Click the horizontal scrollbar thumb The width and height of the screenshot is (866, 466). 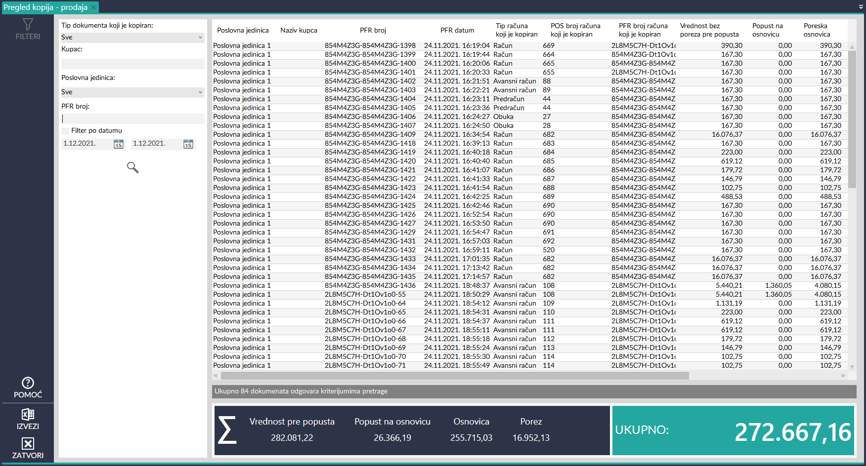click(x=454, y=376)
